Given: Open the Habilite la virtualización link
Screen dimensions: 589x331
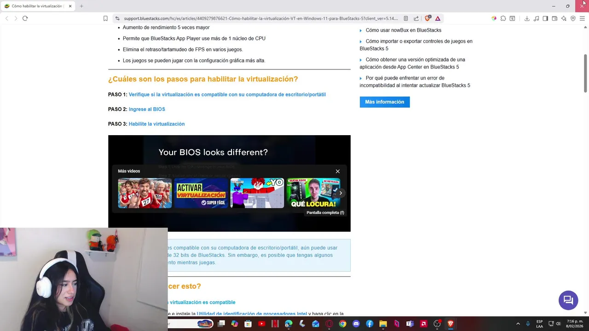Looking at the screenshot, I should pos(156,124).
